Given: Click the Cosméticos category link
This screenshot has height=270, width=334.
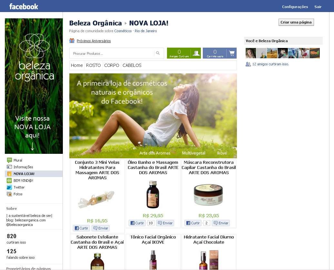Looking at the screenshot, I should pyautogui.click(x=123, y=31).
